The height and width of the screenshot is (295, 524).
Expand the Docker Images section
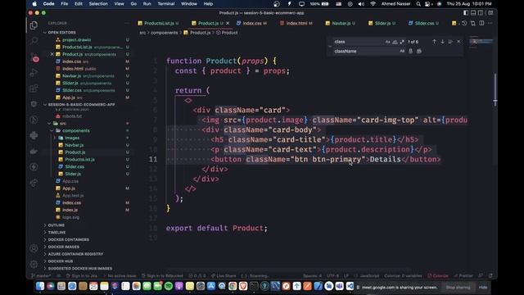click(x=64, y=247)
